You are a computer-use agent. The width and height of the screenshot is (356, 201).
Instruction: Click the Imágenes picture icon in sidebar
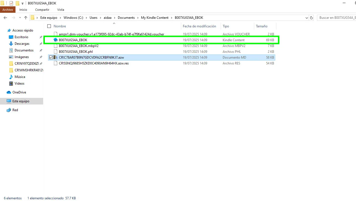pos(11,57)
